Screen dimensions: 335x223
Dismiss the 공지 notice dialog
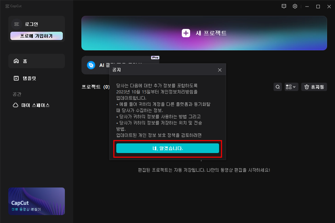coord(220,70)
